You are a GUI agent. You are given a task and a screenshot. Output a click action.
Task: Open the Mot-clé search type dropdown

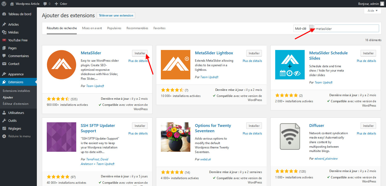coord(303,29)
